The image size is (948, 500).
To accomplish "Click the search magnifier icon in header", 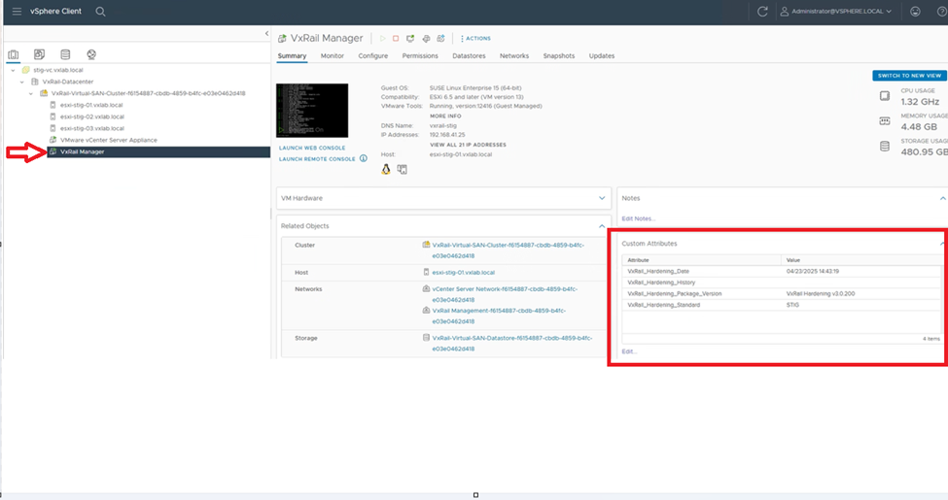I will [100, 12].
